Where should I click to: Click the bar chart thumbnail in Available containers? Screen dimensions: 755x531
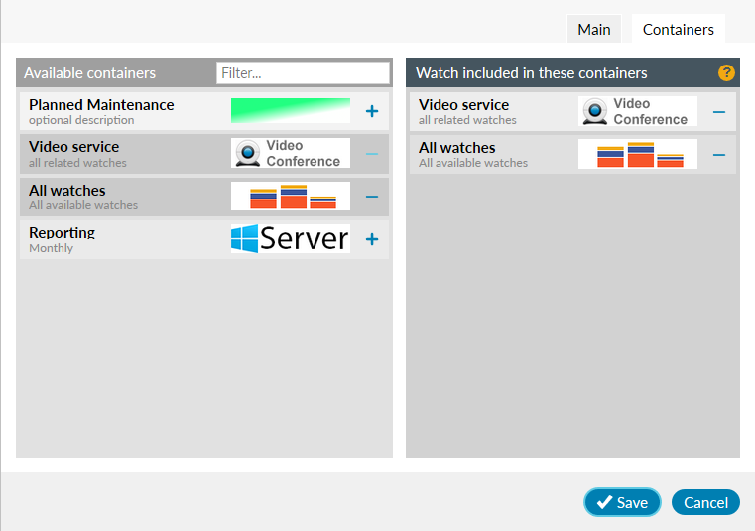(291, 197)
